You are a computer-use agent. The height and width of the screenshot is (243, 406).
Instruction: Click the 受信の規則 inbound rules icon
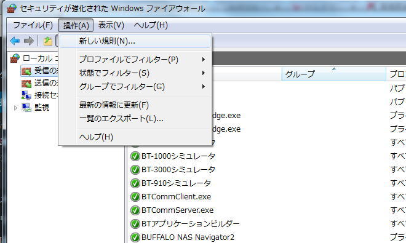click(x=26, y=71)
